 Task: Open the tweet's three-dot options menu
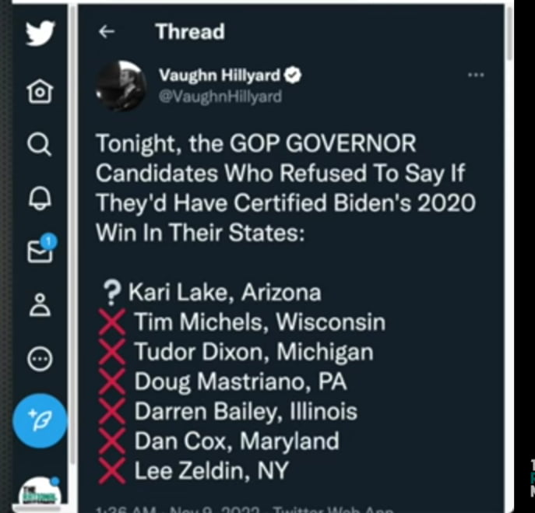475,75
